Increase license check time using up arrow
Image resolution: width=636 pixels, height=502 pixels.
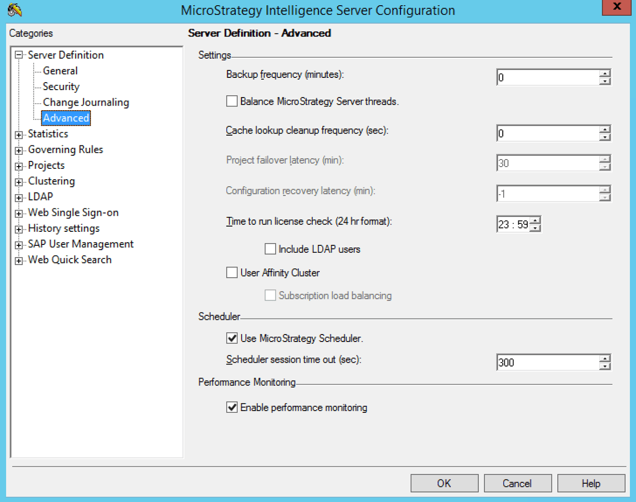coord(536,220)
